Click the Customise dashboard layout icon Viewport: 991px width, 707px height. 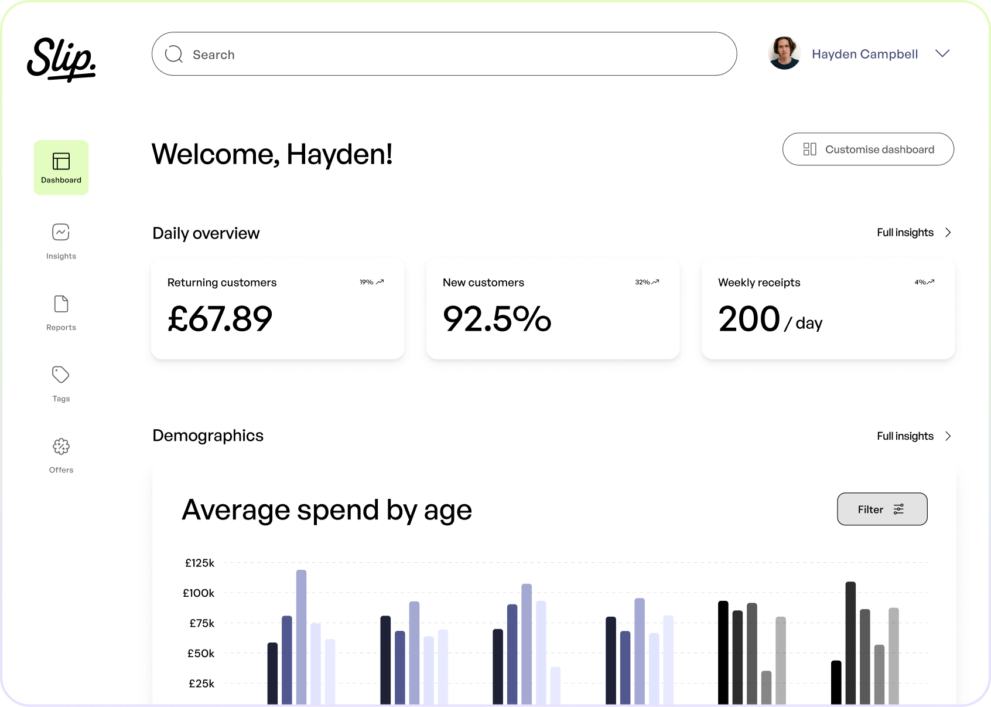click(x=811, y=149)
